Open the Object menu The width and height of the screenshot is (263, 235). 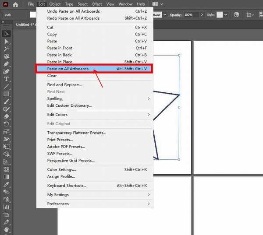pyautogui.click(x=55, y=4)
